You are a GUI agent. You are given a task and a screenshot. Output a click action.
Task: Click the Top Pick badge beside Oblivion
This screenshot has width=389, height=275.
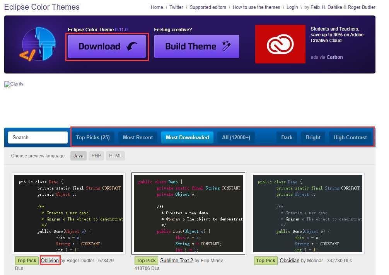point(27,261)
